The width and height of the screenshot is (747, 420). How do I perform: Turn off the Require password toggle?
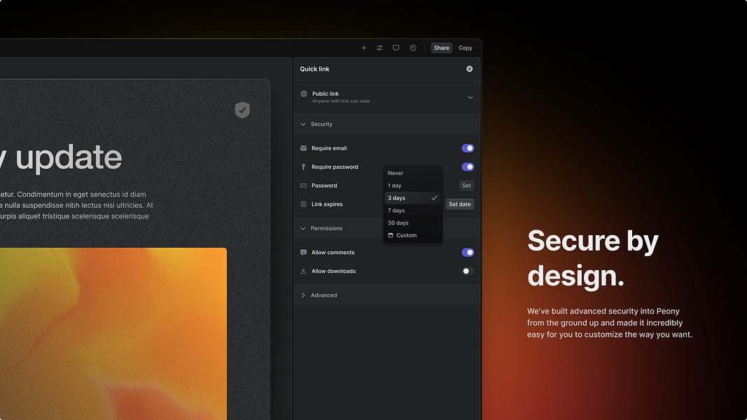click(468, 167)
